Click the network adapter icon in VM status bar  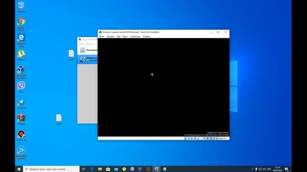point(195,138)
